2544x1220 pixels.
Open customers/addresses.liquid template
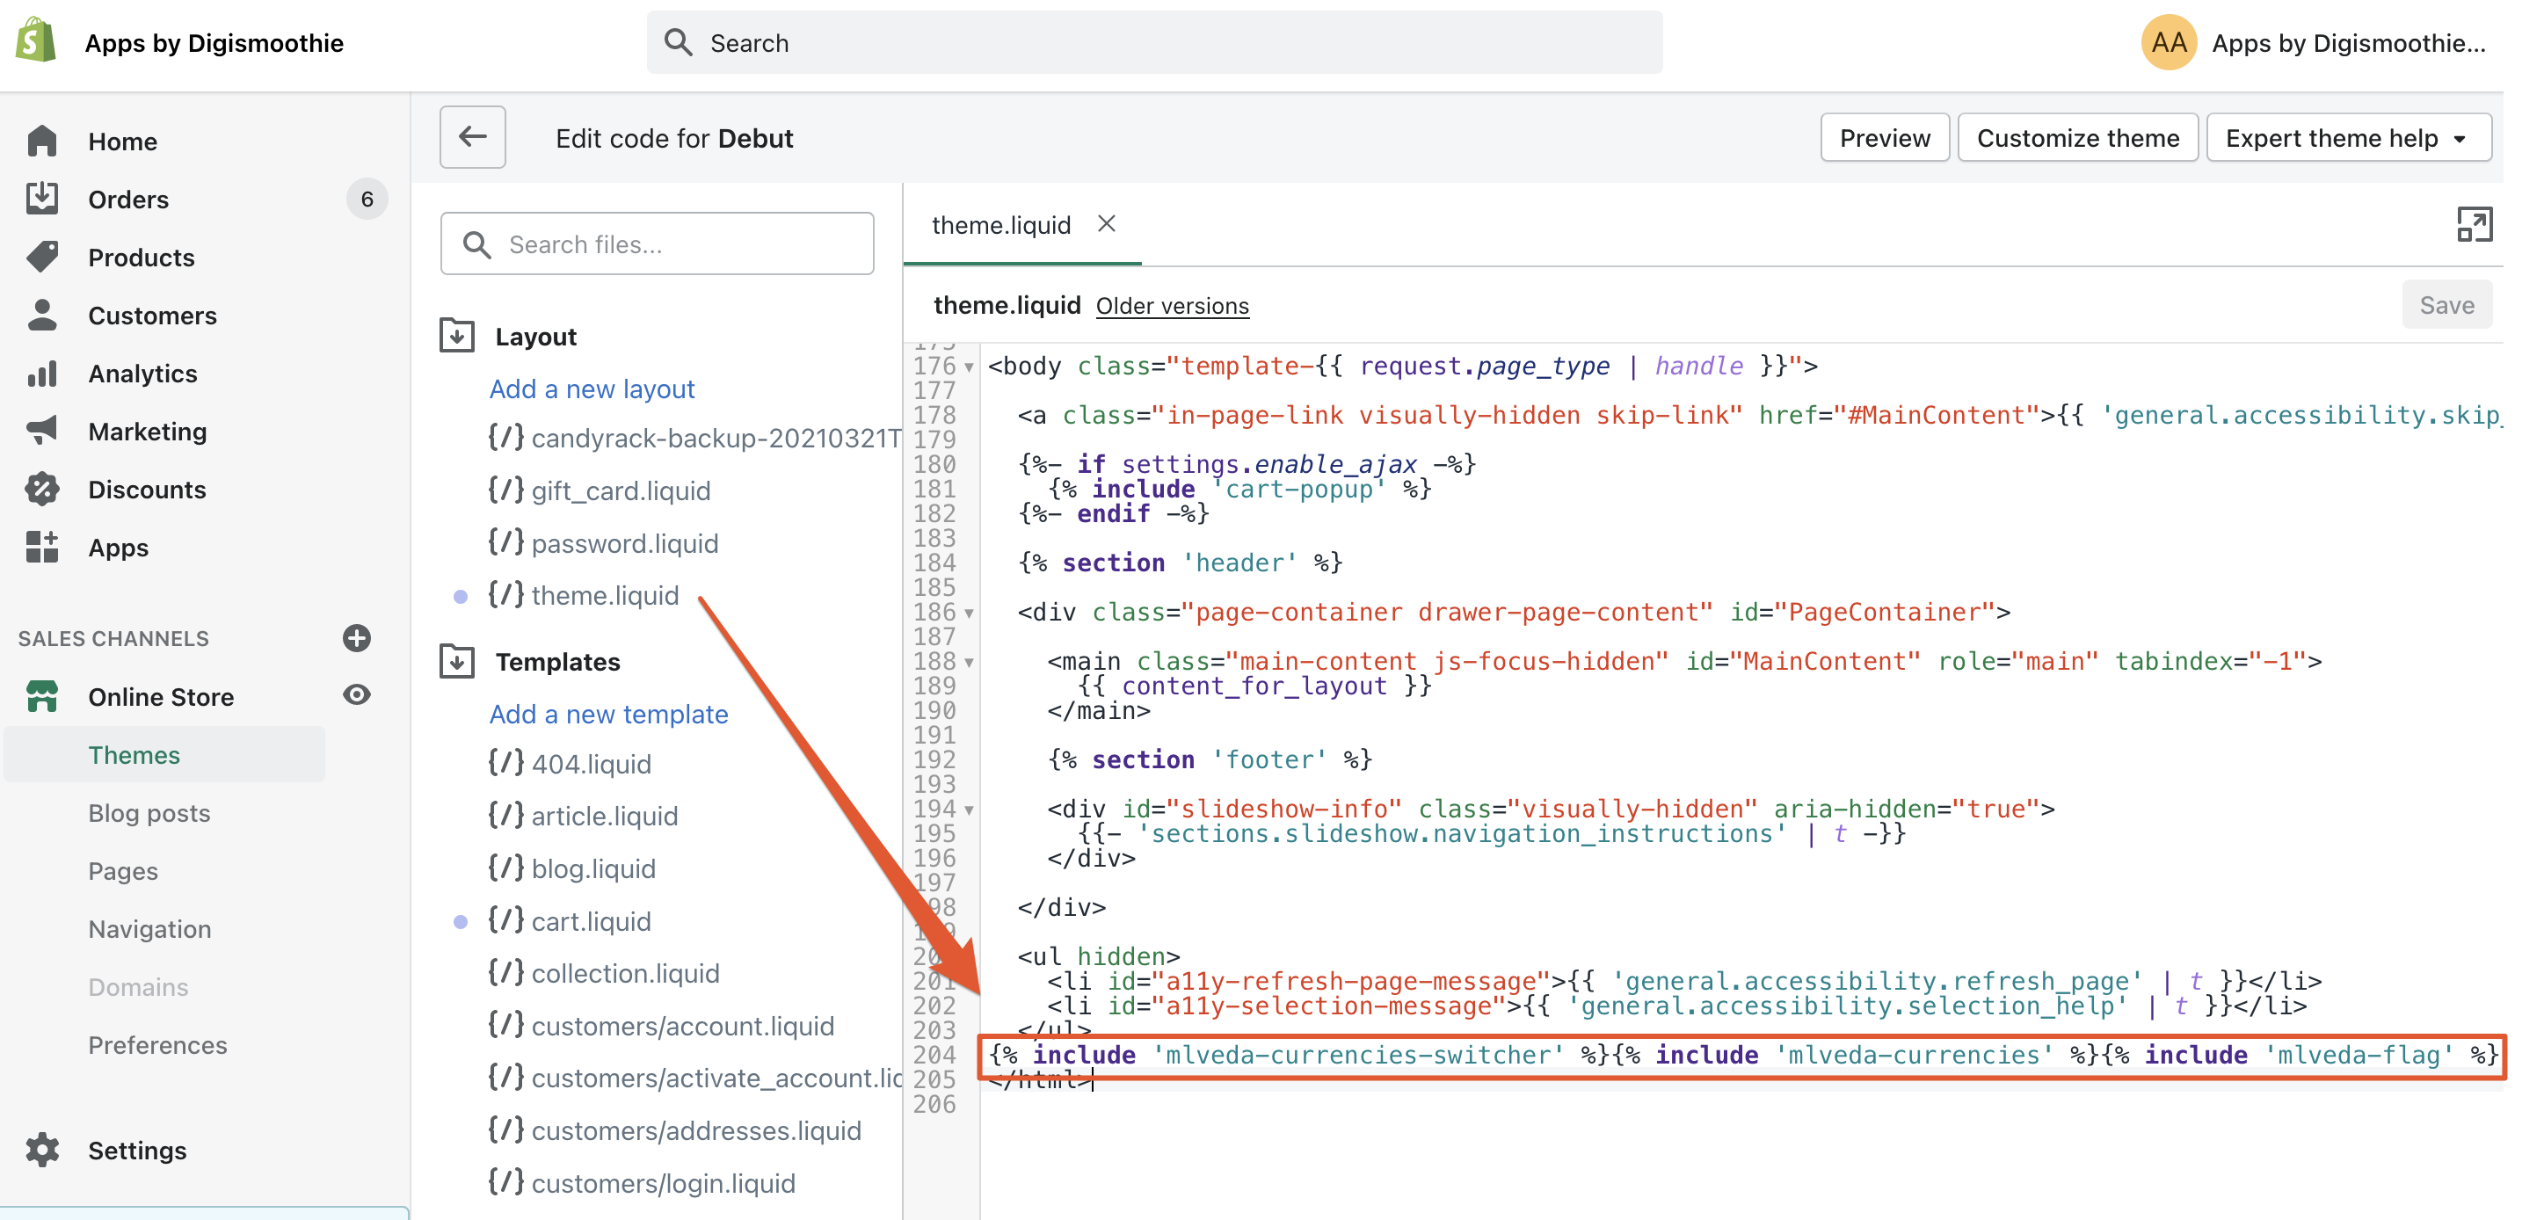click(674, 1130)
